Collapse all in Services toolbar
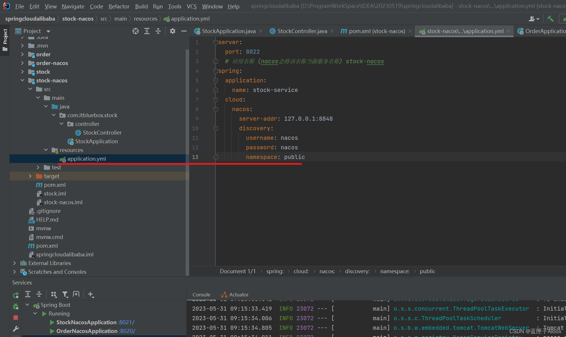566x337 pixels. coord(39,294)
